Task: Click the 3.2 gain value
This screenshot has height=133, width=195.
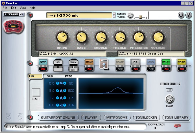Action: click(x=52, y=98)
